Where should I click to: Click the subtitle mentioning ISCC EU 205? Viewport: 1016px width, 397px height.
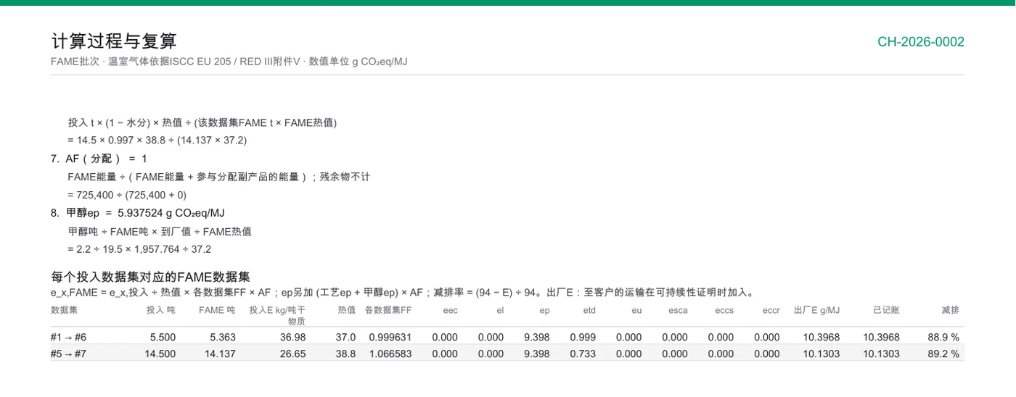pos(229,62)
